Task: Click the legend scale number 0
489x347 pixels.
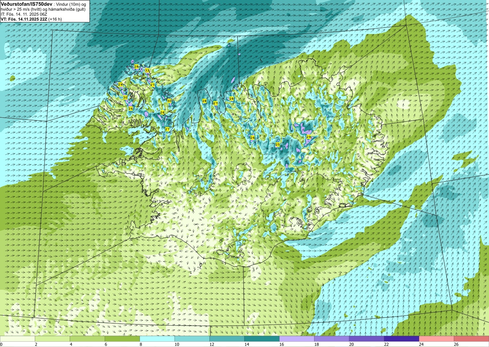Action: (x=1, y=344)
